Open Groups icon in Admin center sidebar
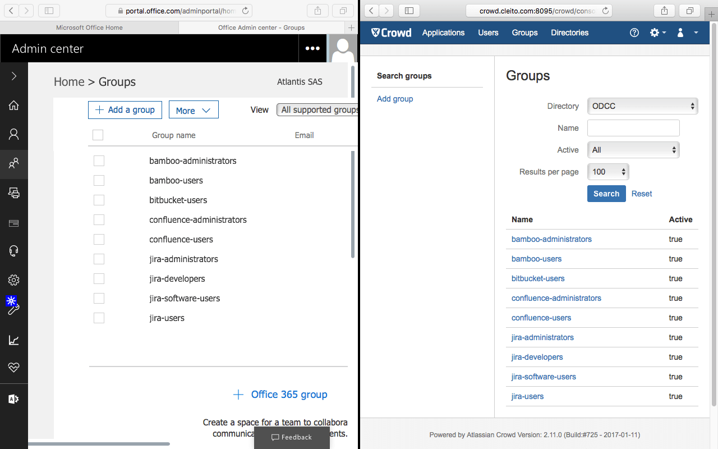718x449 pixels. (x=14, y=163)
